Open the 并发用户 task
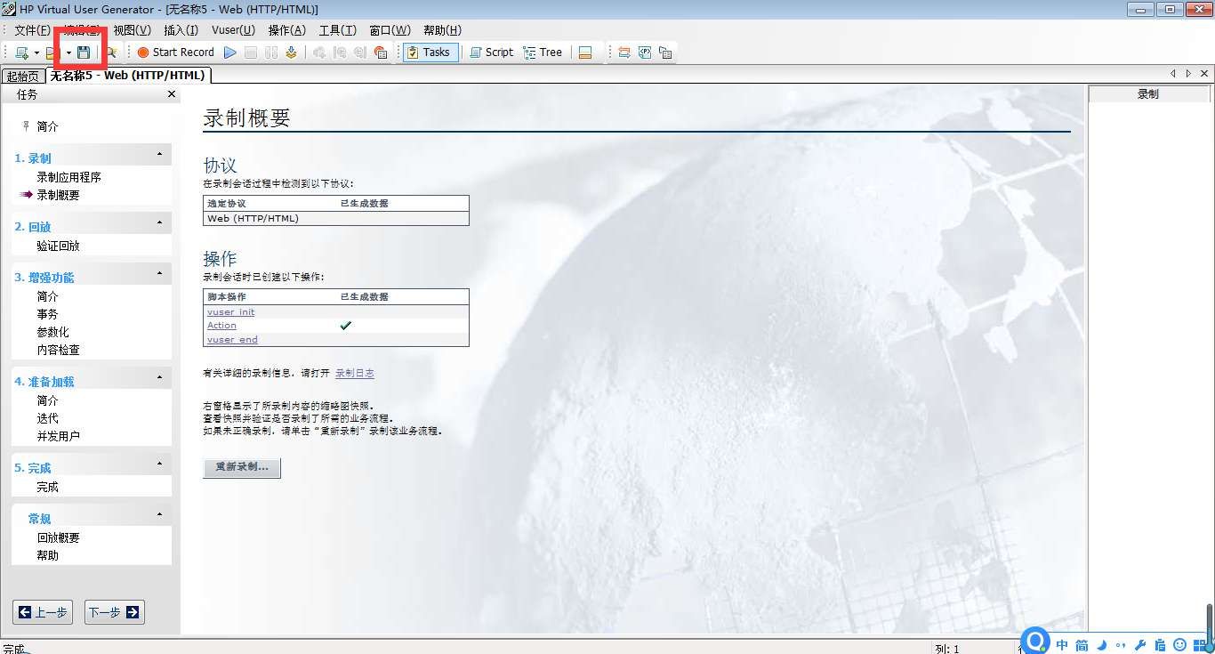1215x654 pixels. click(59, 436)
